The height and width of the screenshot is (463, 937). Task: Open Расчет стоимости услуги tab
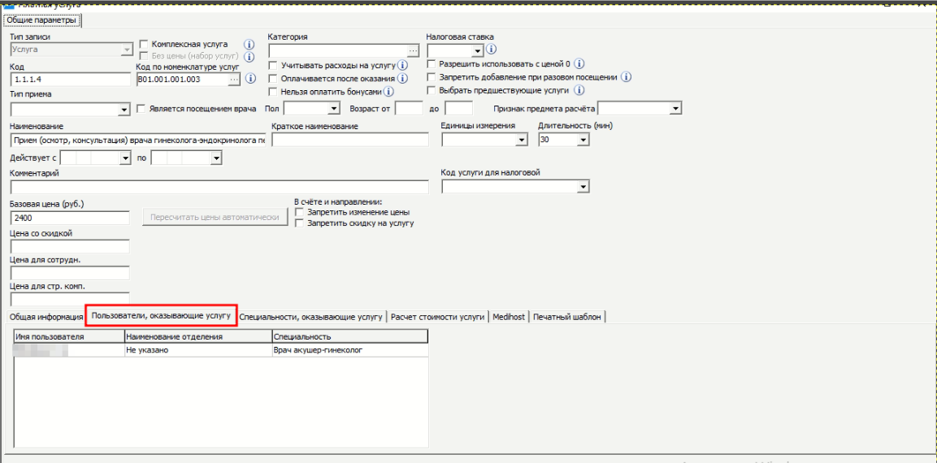tap(437, 317)
